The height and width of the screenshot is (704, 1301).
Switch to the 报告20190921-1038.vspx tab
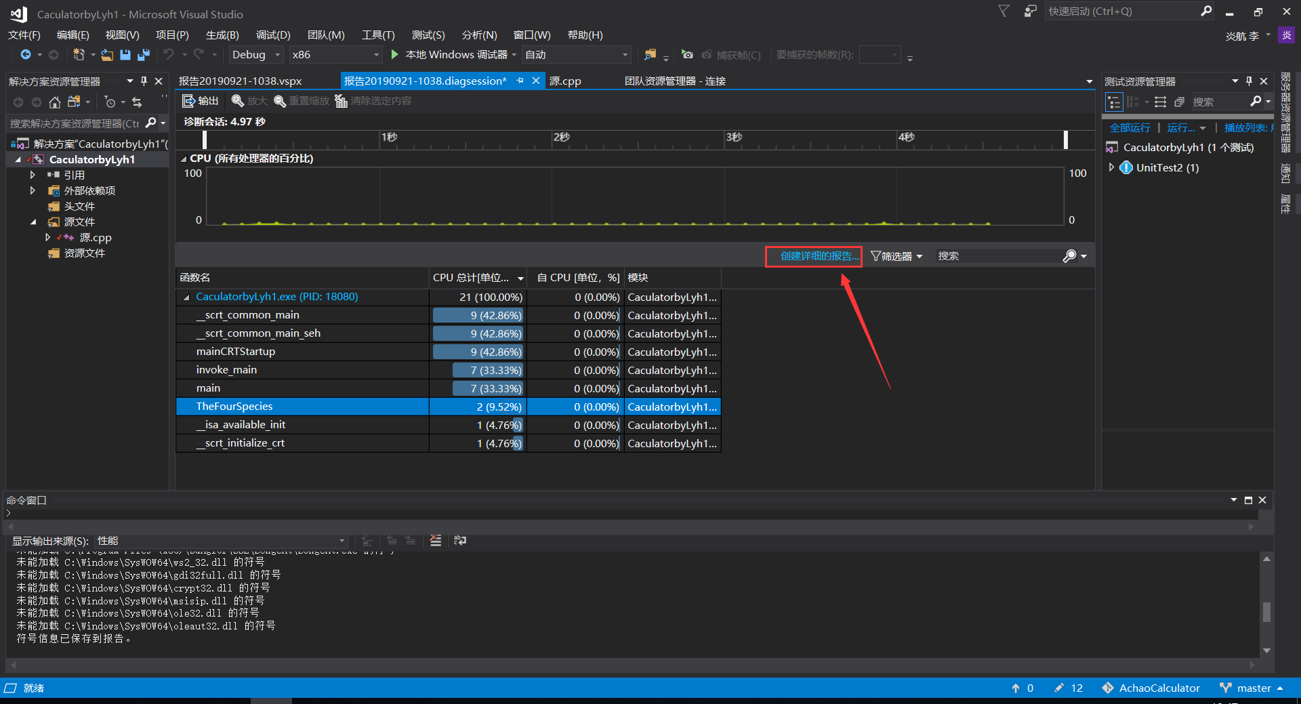(x=240, y=81)
